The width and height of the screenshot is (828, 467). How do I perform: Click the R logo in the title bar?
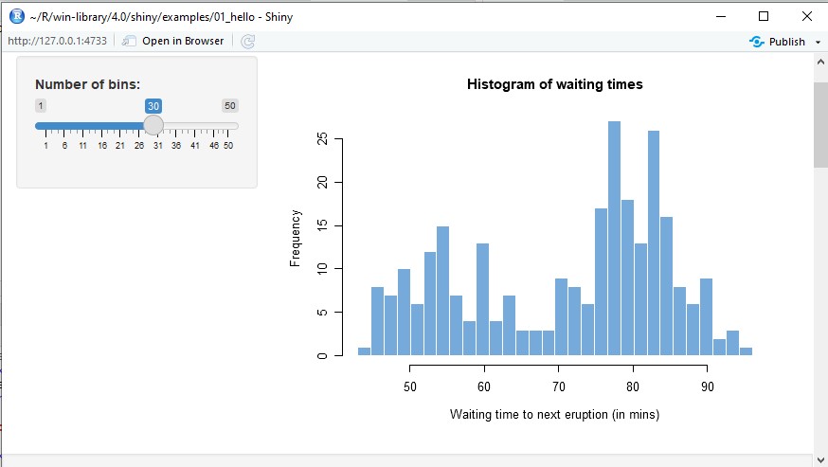(x=16, y=15)
